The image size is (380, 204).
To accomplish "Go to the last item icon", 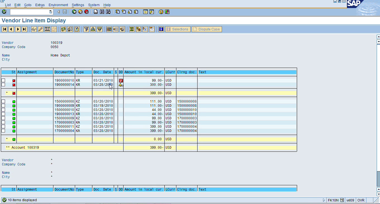I will coord(25,29).
